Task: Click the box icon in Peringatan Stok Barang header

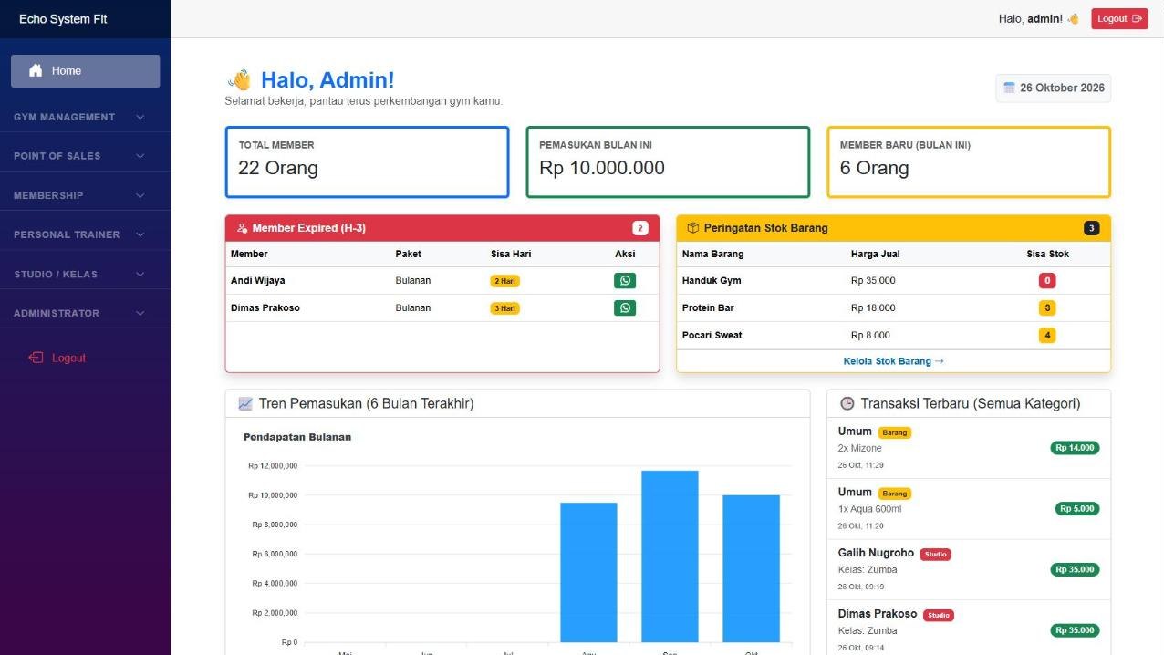Action: tap(692, 228)
